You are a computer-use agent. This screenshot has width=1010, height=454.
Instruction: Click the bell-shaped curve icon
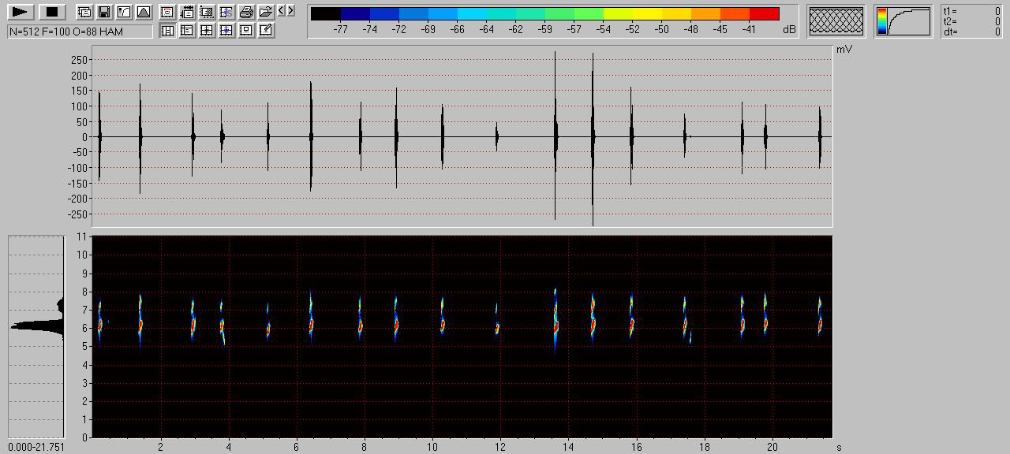144,12
